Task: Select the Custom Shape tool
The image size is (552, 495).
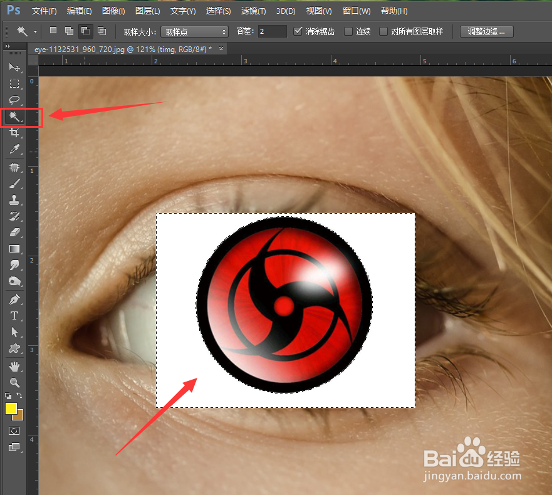Action: coord(14,348)
